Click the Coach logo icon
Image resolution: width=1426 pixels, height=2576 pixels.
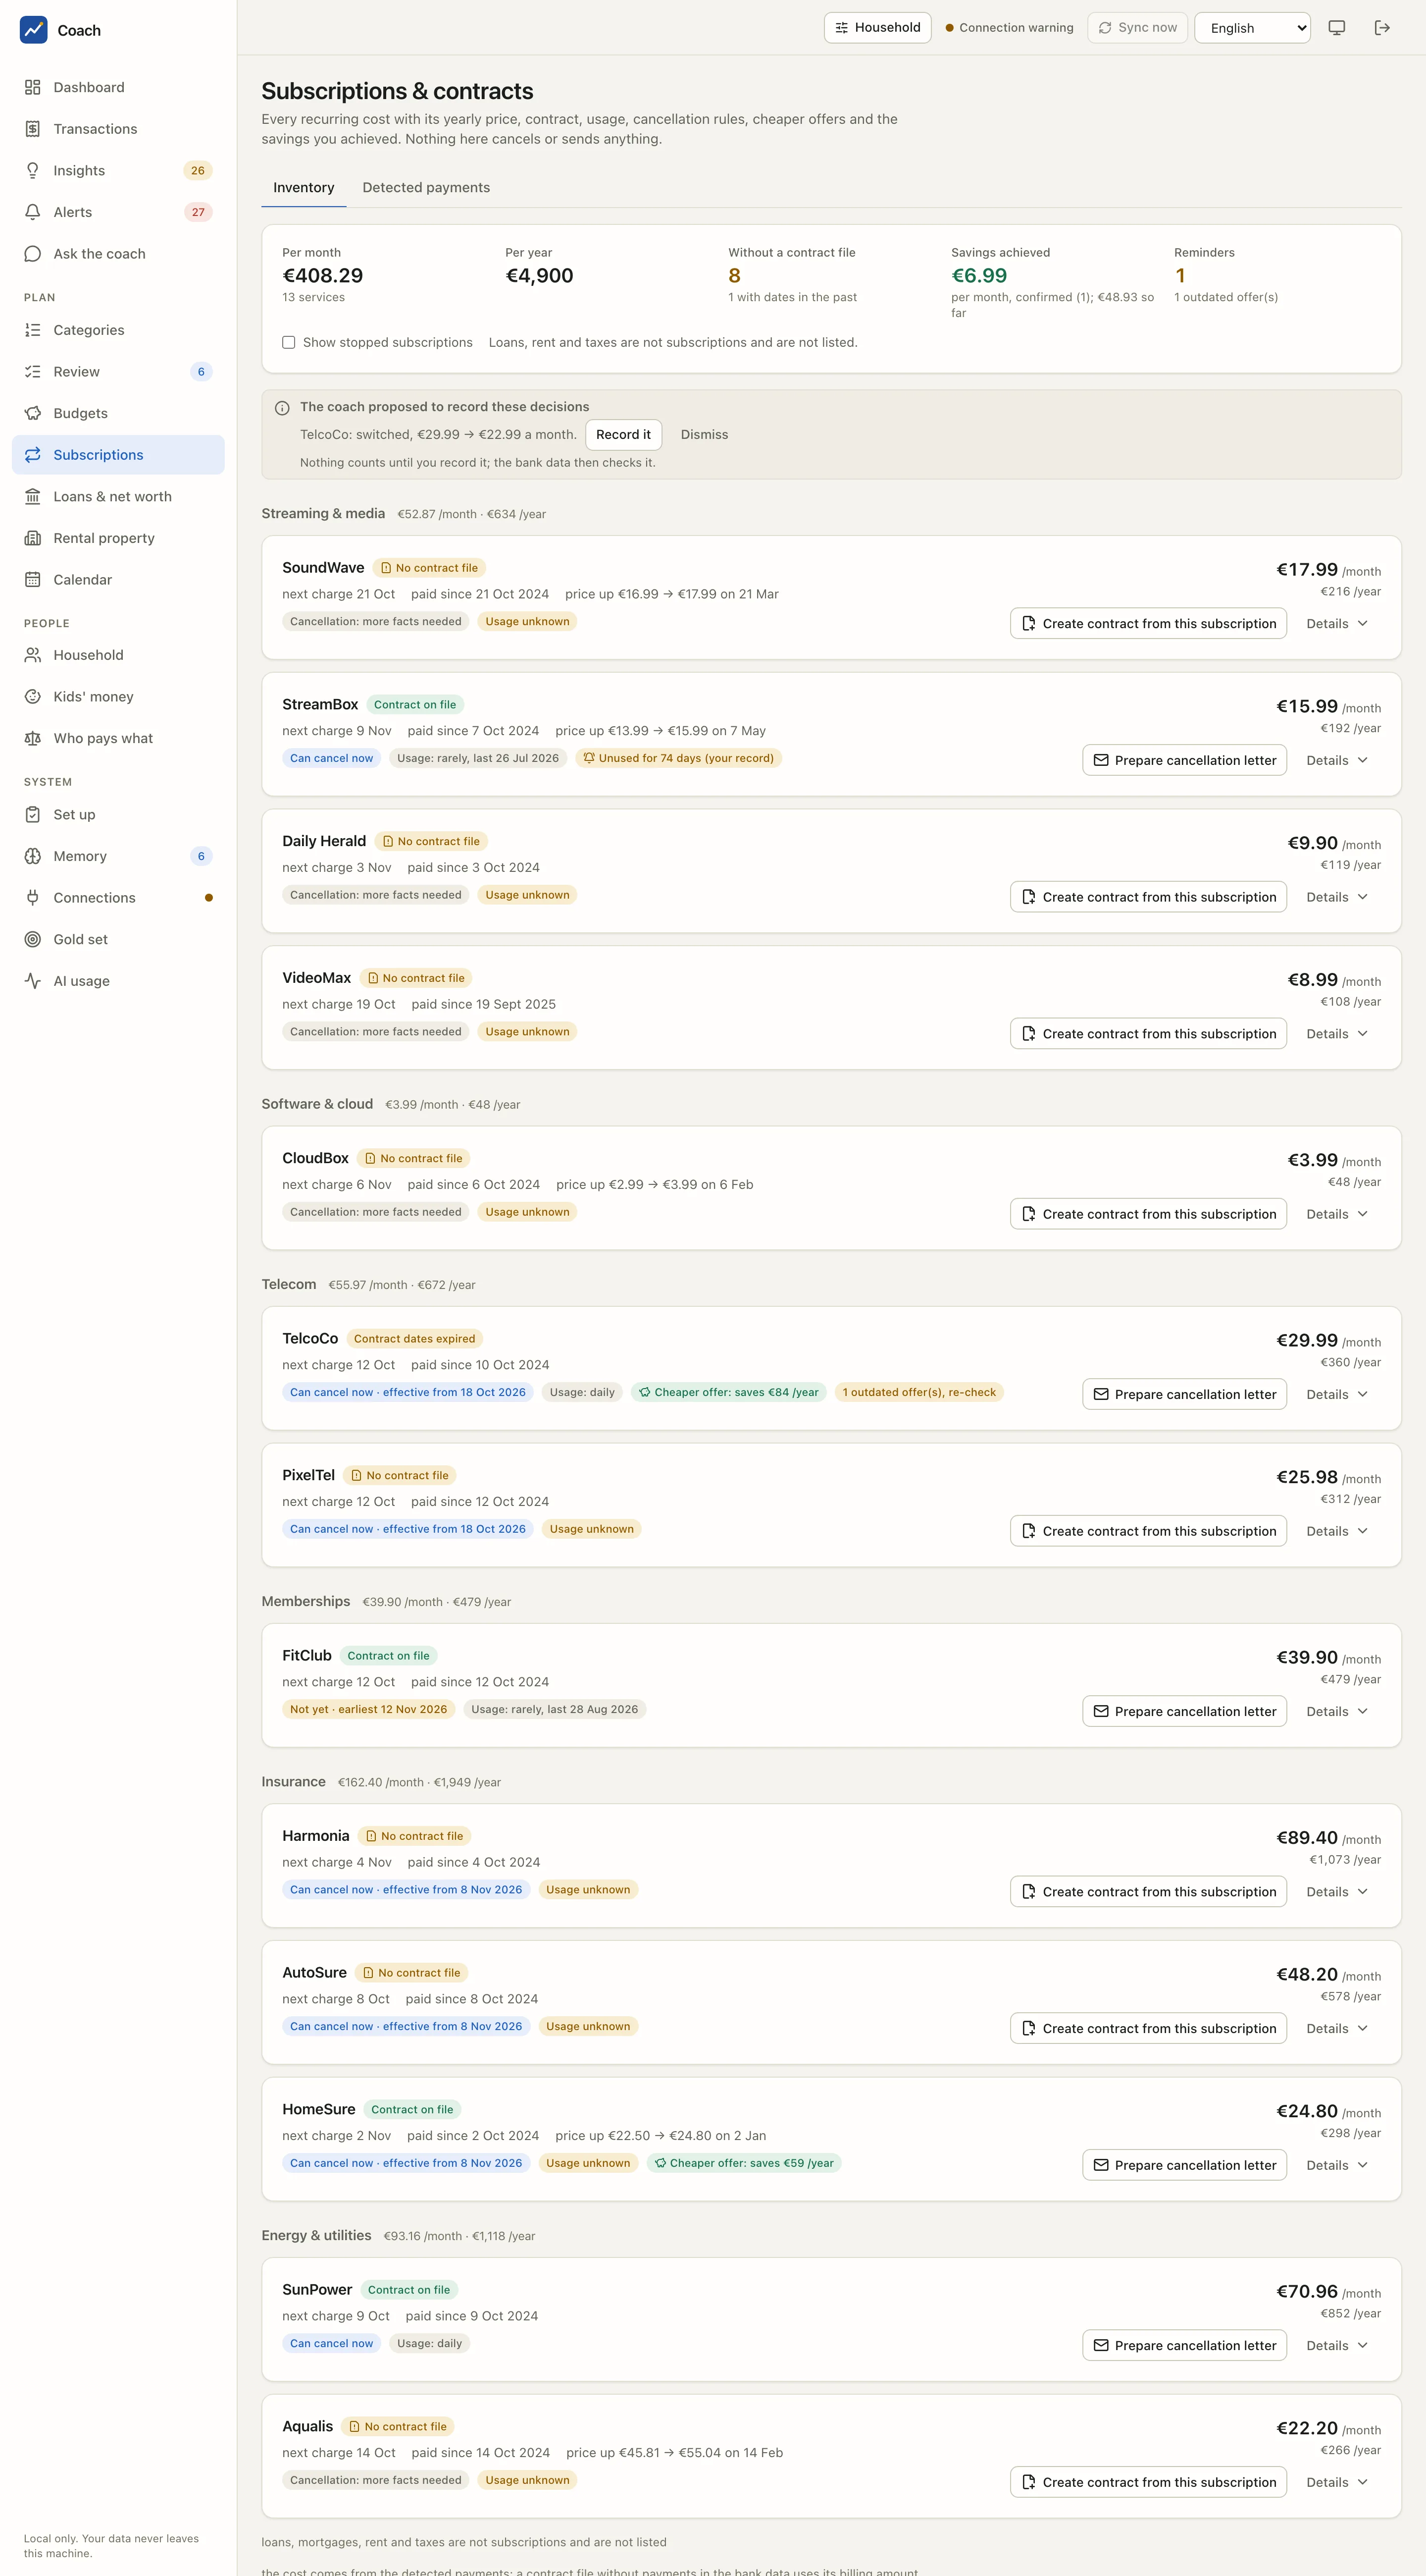tap(33, 30)
